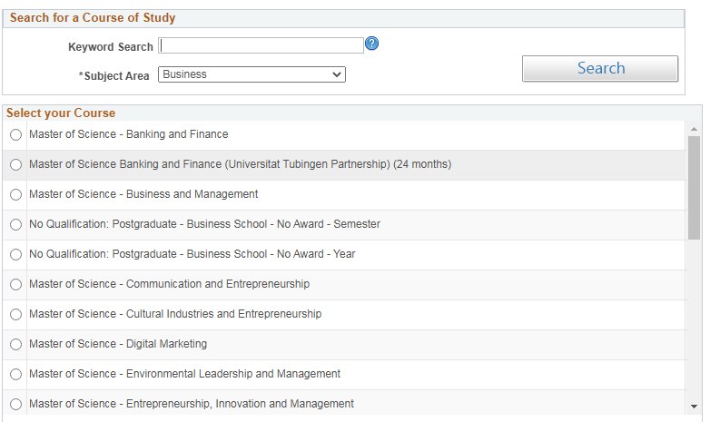Click the course list vertical scrollbar thumb
The height and width of the screenshot is (422, 710).
click(x=695, y=188)
